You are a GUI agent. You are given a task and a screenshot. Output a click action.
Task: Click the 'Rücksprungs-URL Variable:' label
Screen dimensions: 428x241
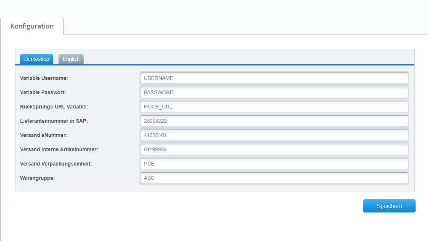[54, 107]
